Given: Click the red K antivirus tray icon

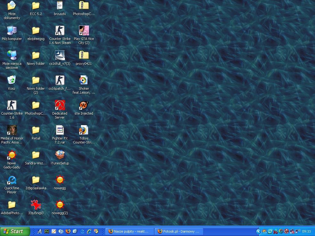Looking at the screenshot, I should pos(275,232).
